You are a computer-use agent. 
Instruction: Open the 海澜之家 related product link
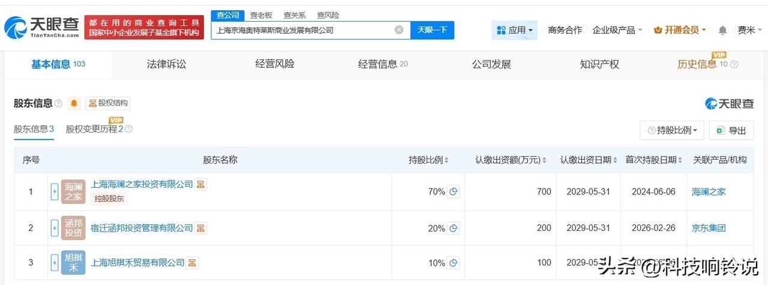pyautogui.click(x=709, y=192)
